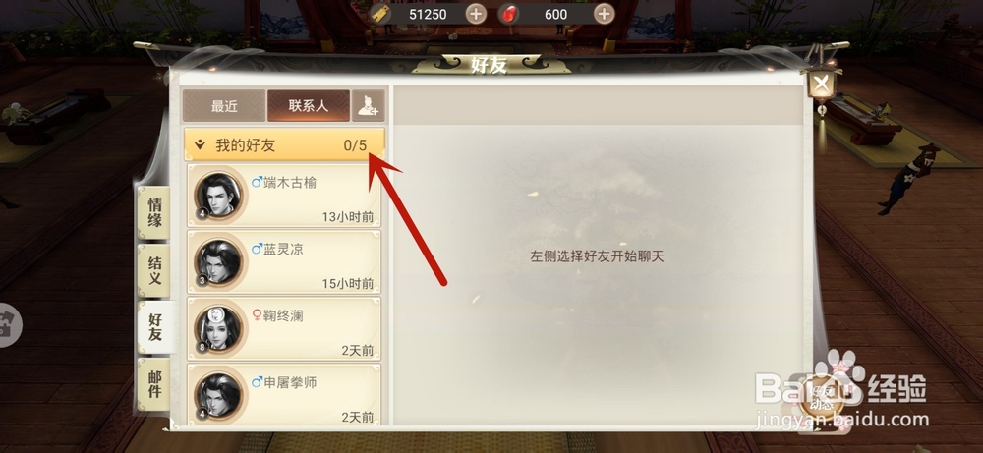Select the 好友 side tab

click(x=155, y=327)
